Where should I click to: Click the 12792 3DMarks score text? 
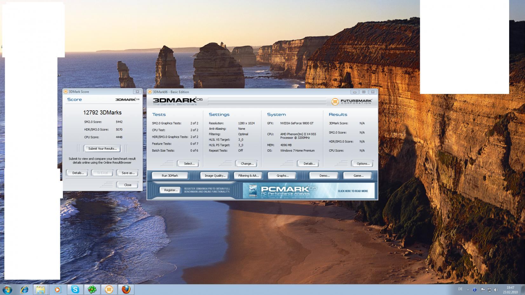tap(102, 113)
